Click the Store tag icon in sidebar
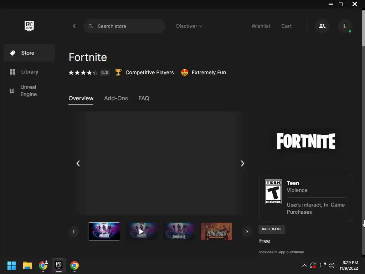 [12, 53]
